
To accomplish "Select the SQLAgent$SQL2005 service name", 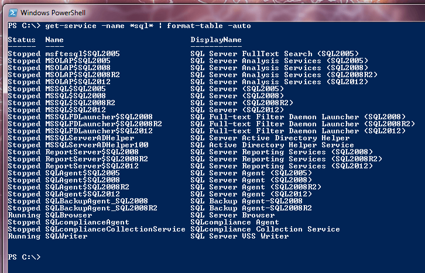I will [x=83, y=174].
